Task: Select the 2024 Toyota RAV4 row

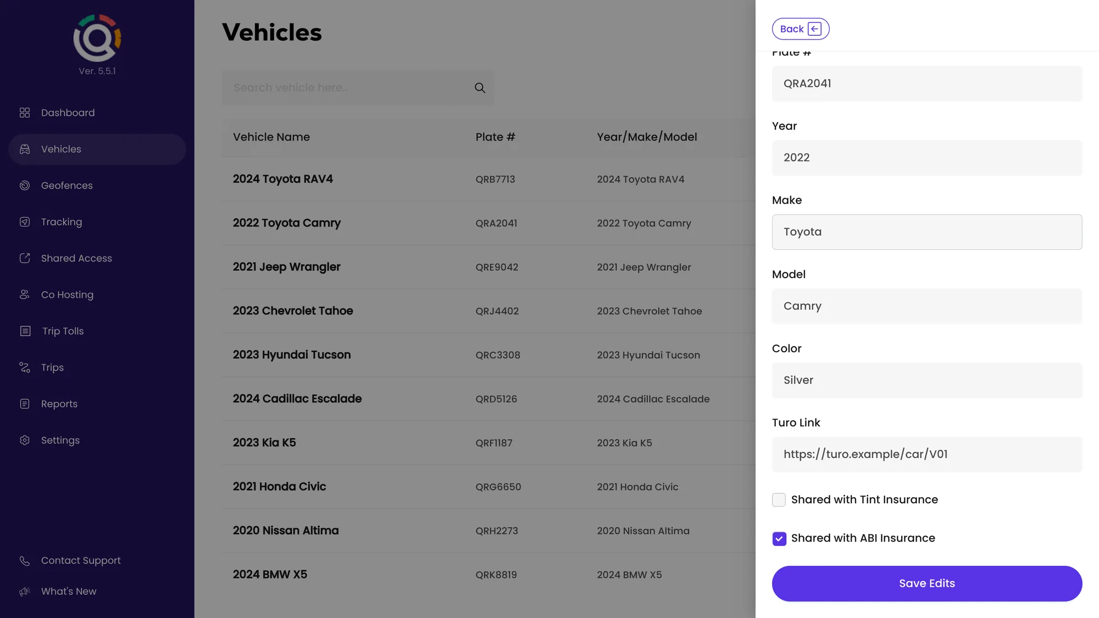Action: tap(489, 179)
